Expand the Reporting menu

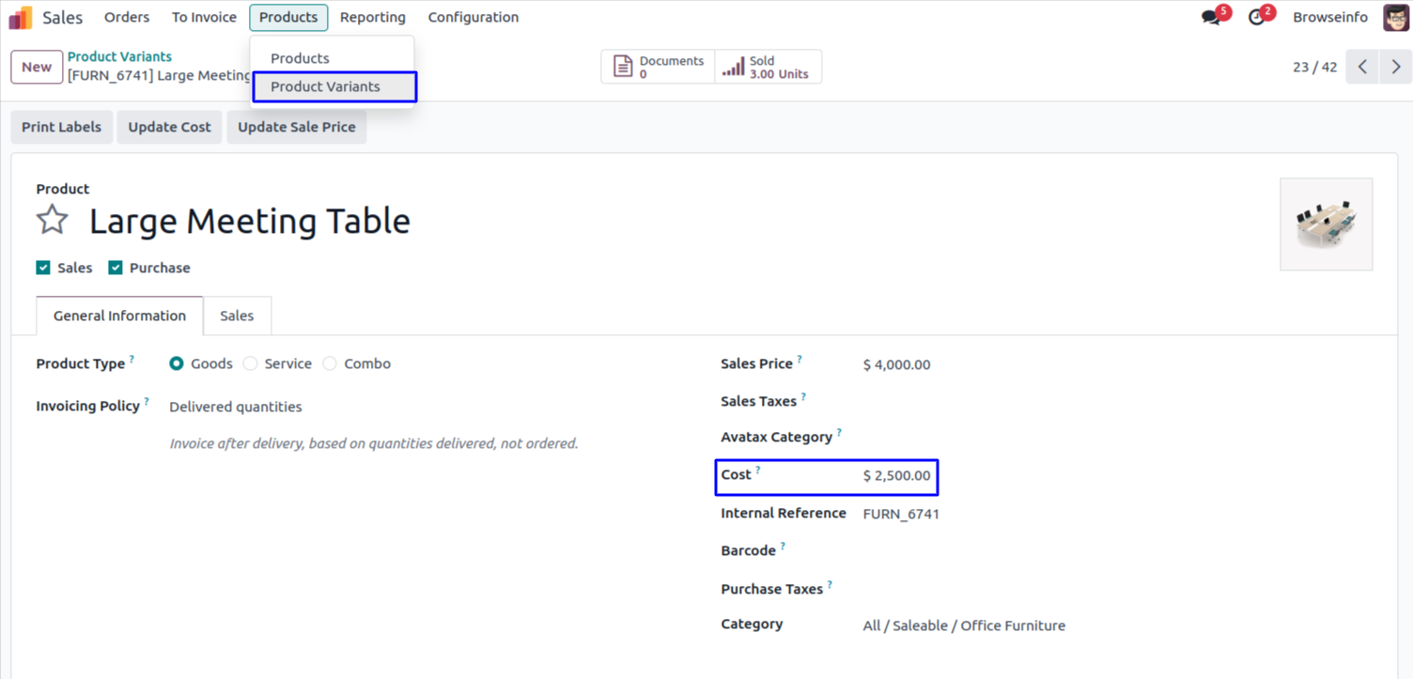[x=373, y=18]
